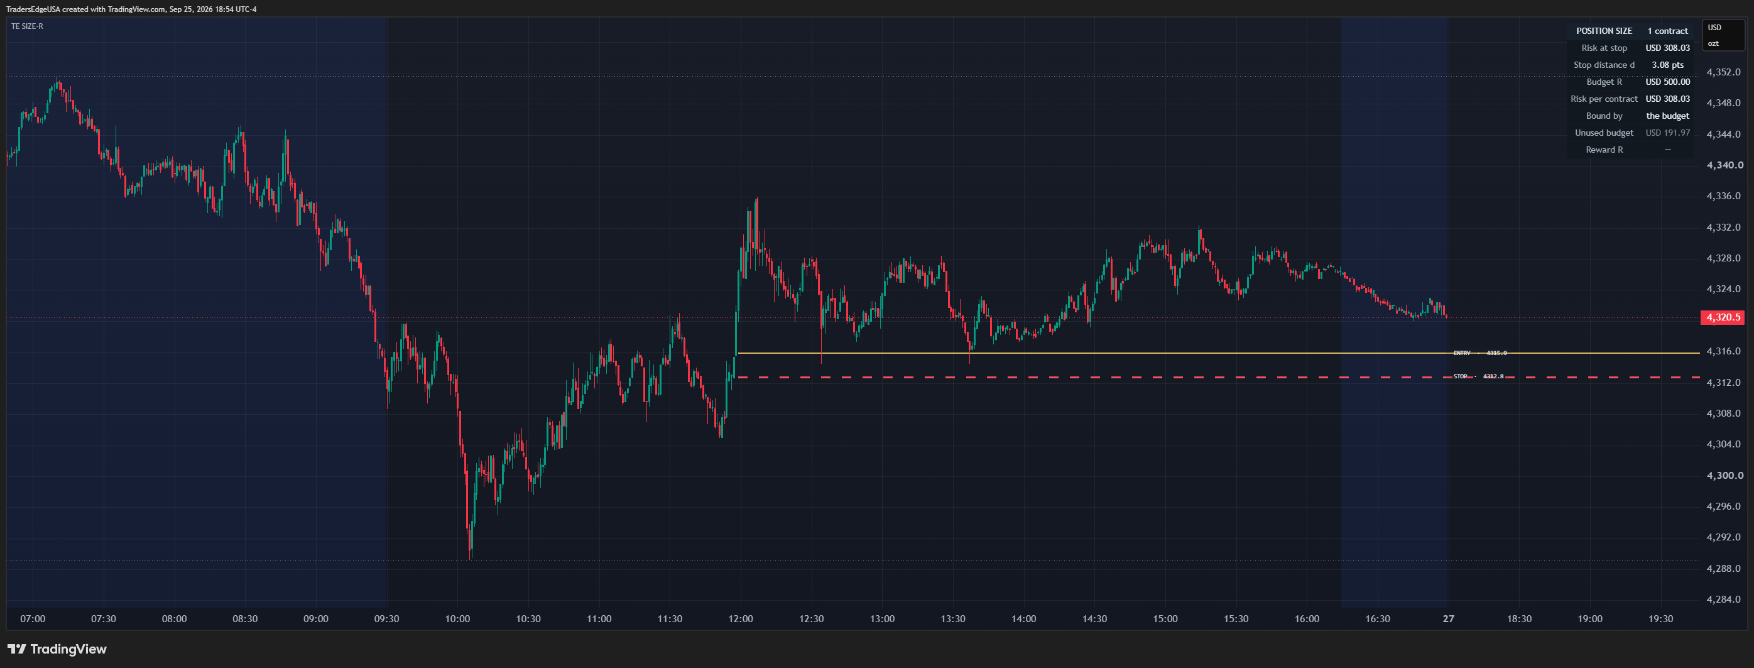Click the '1 contract' value cell
1754x668 pixels.
click(x=1667, y=31)
